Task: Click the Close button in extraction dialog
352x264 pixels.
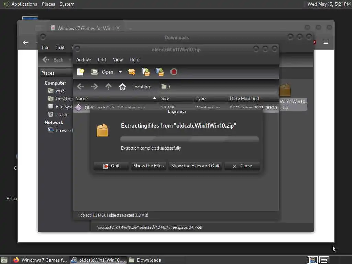Action: pos(242,166)
